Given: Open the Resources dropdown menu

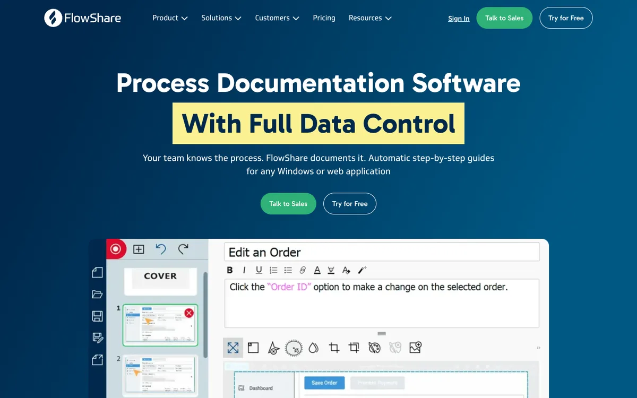Looking at the screenshot, I should pyautogui.click(x=370, y=18).
